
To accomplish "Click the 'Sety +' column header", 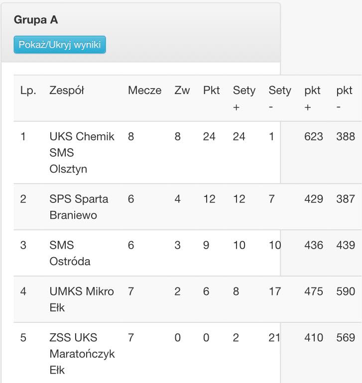I will [244, 98].
